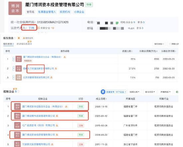Sort by 持股比例 column header
Image resolution: width=183 pixels, height=147 pixels.
127,51
